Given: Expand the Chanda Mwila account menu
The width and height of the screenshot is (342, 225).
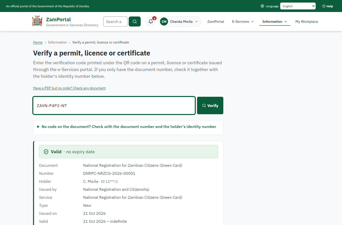Looking at the screenshot, I should (180, 21).
